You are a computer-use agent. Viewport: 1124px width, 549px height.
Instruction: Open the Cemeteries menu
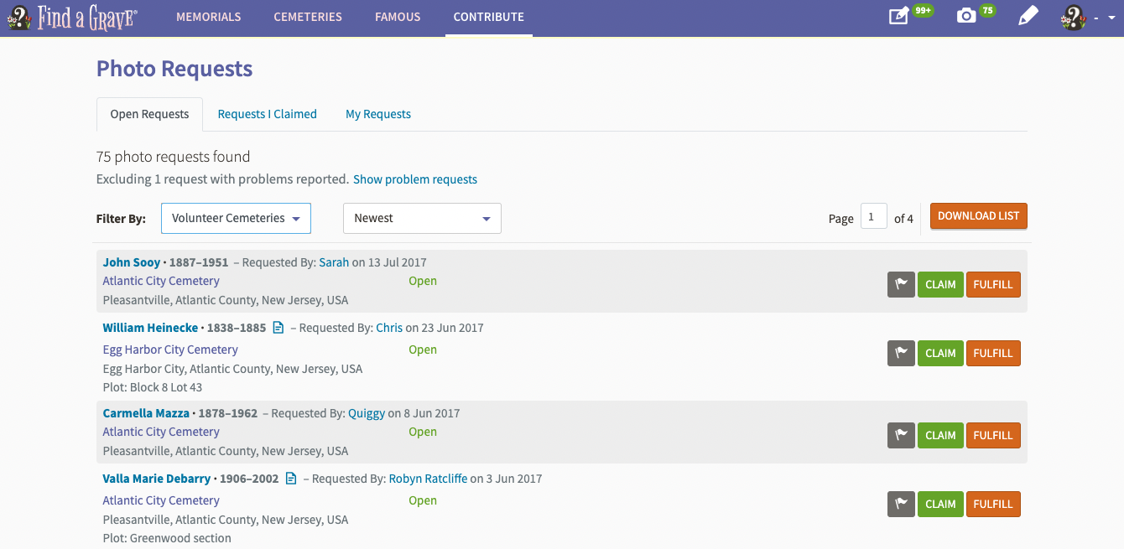308,17
